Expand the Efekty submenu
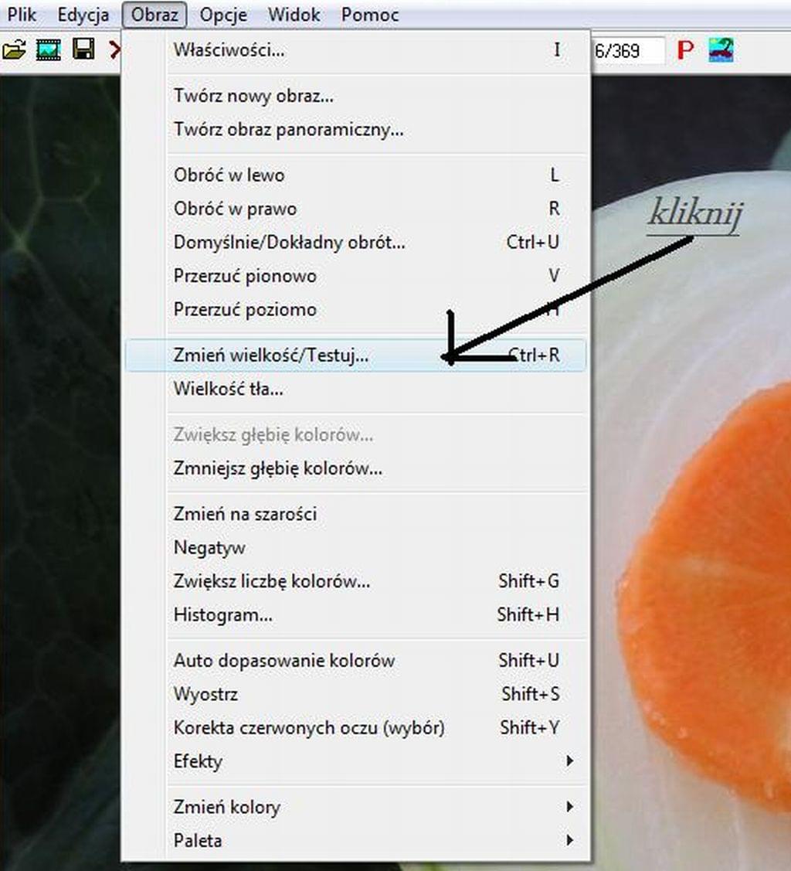This screenshot has width=791, height=871. pyautogui.click(x=355, y=761)
